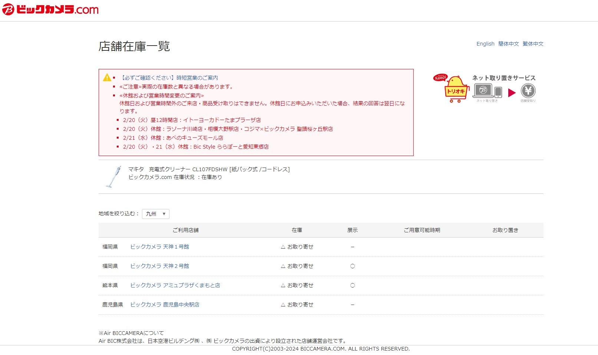Click the yen coin store pickup icon
The width and height of the screenshot is (598, 355).
(x=528, y=91)
